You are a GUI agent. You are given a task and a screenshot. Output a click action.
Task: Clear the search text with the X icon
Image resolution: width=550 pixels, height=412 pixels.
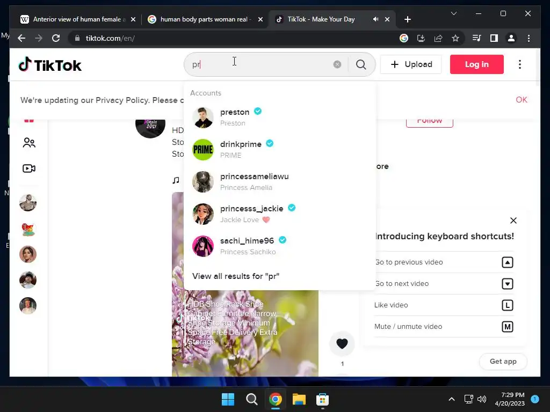pos(337,64)
